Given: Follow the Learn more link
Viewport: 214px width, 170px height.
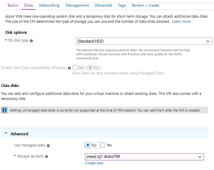Looking at the screenshot, I should pos(181,22).
